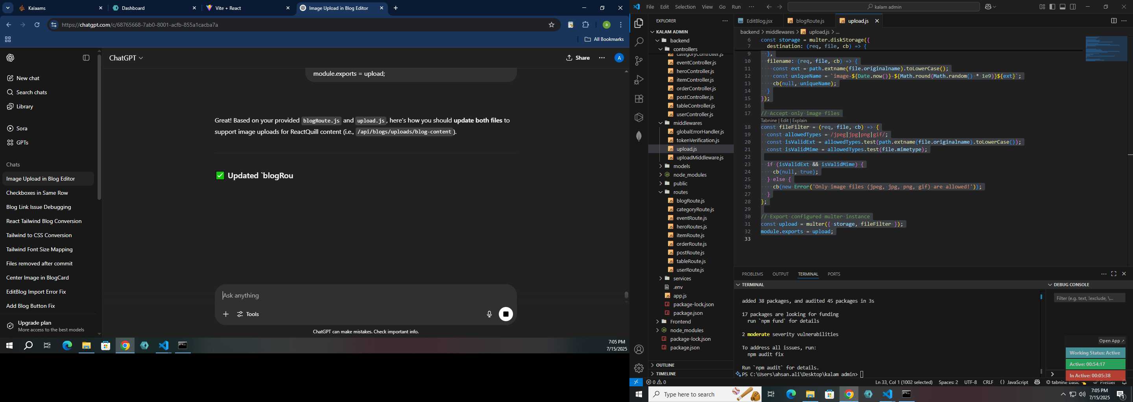Open VS Code Manage gear icon

(x=638, y=368)
